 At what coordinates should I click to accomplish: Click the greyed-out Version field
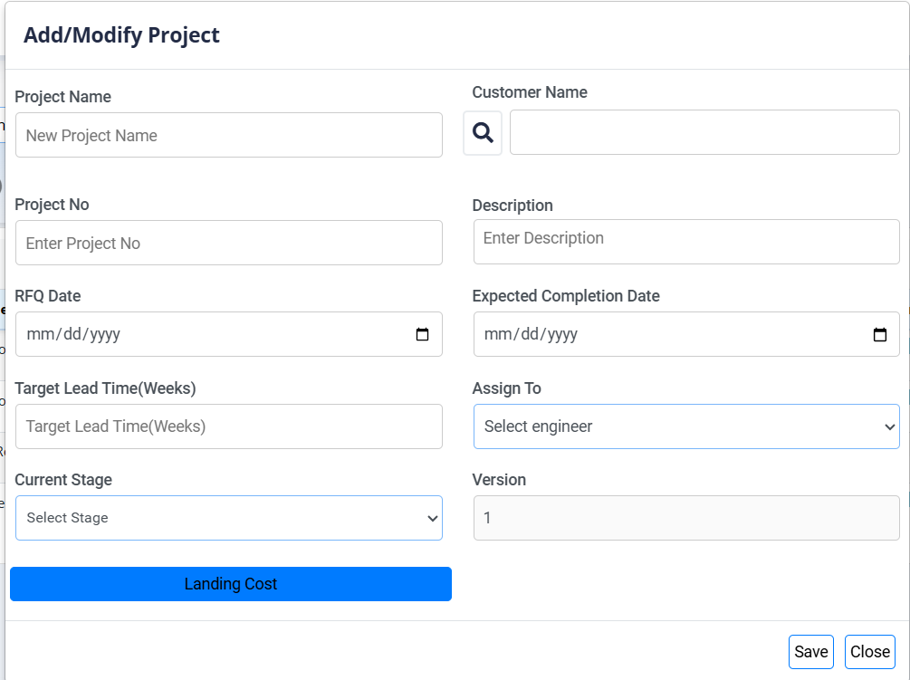click(x=686, y=518)
